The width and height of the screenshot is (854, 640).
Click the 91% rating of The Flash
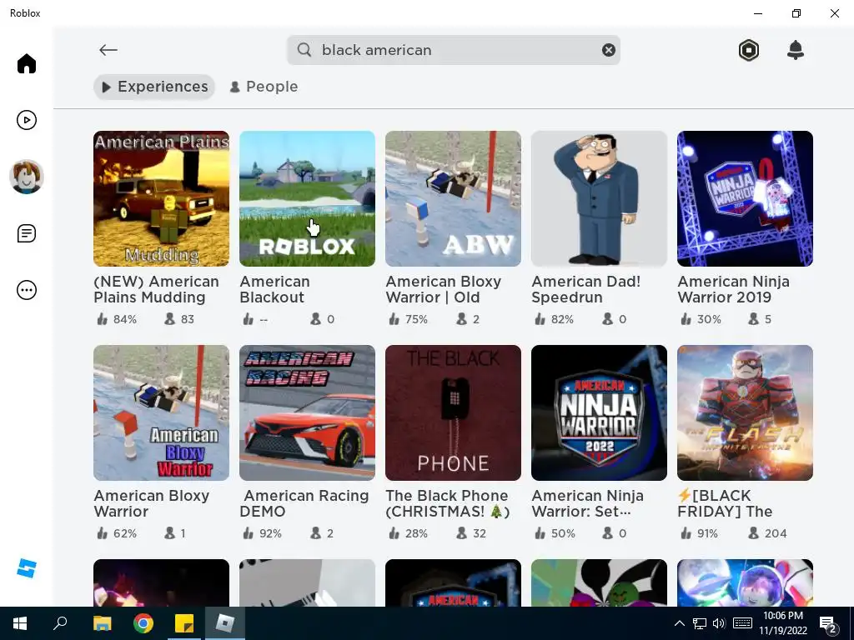pos(700,534)
